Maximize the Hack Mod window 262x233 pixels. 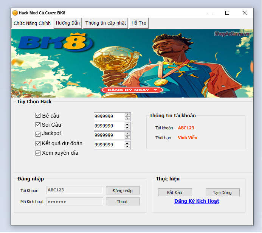point(227,13)
